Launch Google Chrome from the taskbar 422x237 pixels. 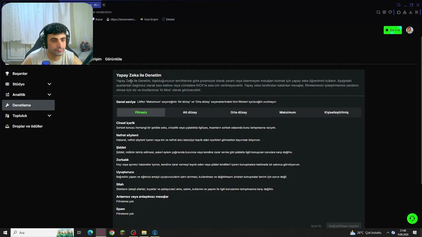112,233
